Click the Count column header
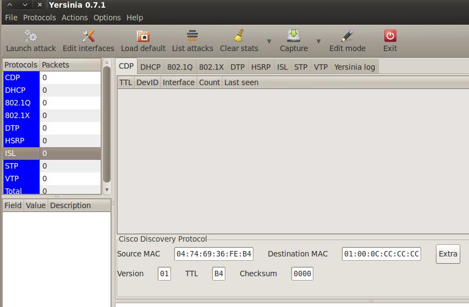Image resolution: width=469 pixels, height=307 pixels. 209,82
